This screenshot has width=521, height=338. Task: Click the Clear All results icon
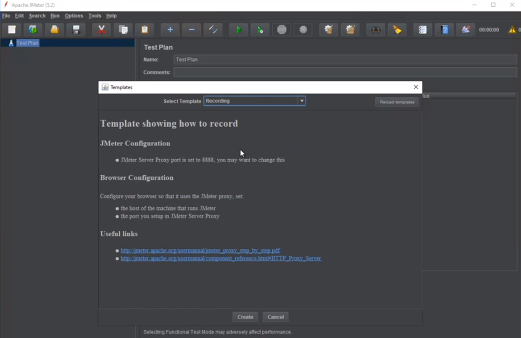[350, 30]
